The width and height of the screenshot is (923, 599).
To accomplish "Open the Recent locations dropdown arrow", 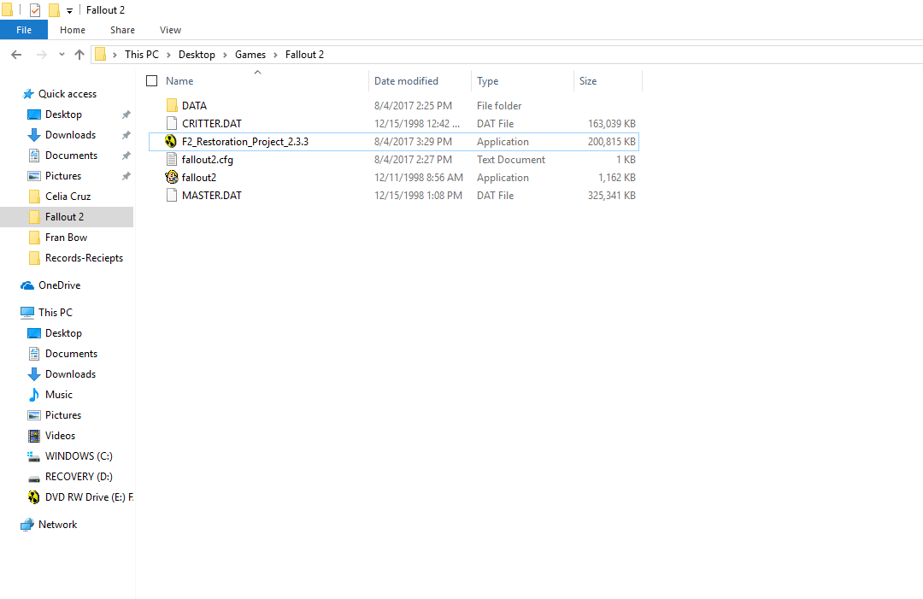I will (62, 55).
